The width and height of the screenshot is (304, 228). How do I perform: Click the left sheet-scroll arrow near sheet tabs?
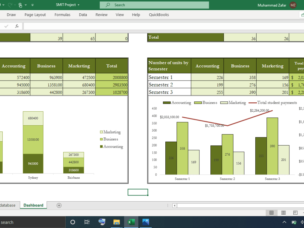[174, 206]
